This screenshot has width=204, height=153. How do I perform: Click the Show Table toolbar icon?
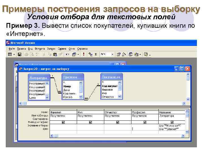(90, 54)
